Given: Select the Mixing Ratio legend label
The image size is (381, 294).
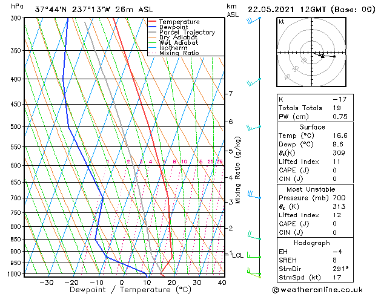Looking at the screenshot, I should [179, 53].
